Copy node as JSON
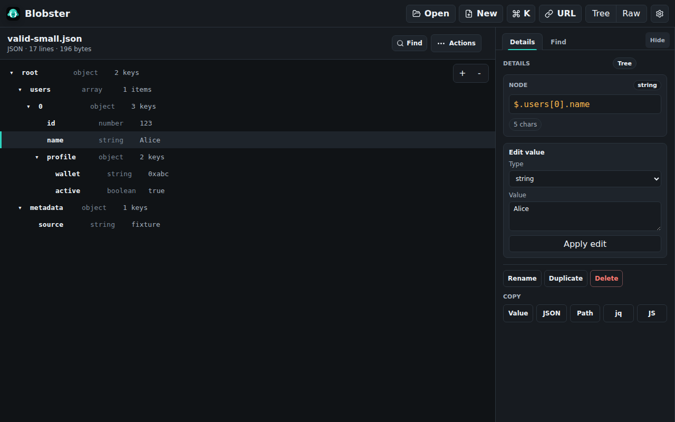This screenshot has width=675, height=422. coord(552,313)
